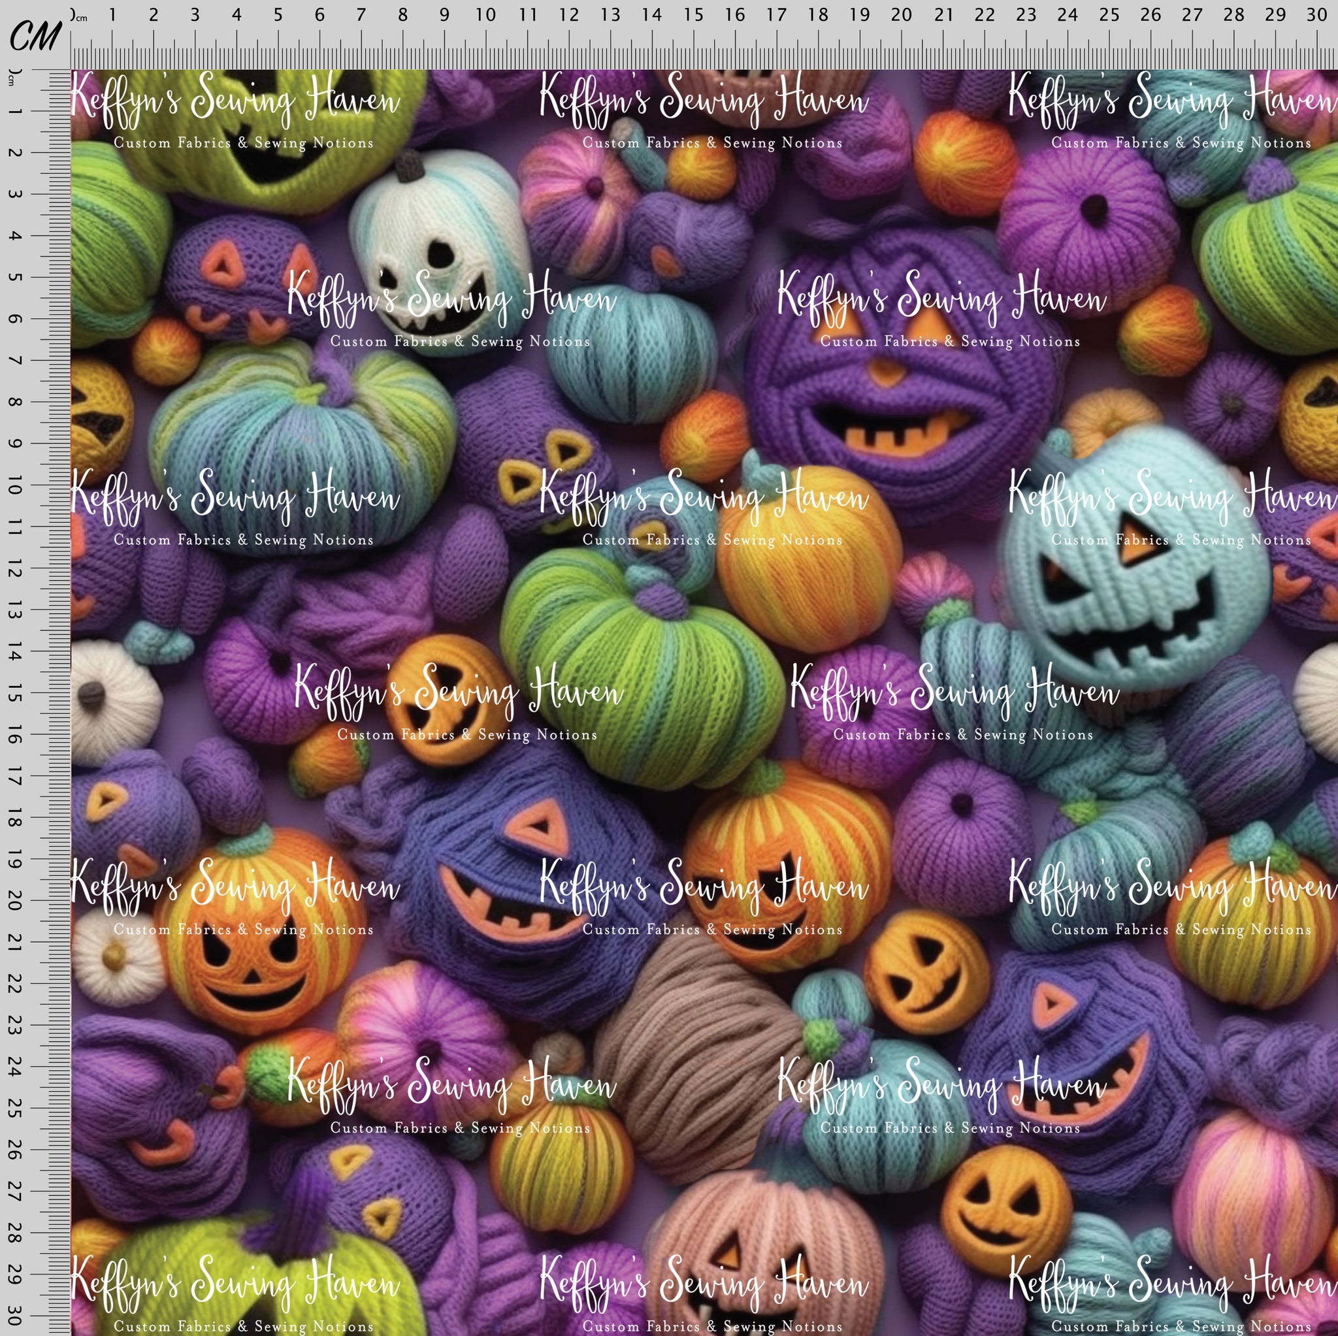This screenshot has height=1336, width=1338.
Task: Click the 10 mark on the vertical ruler
Action: pyautogui.click(x=14, y=485)
